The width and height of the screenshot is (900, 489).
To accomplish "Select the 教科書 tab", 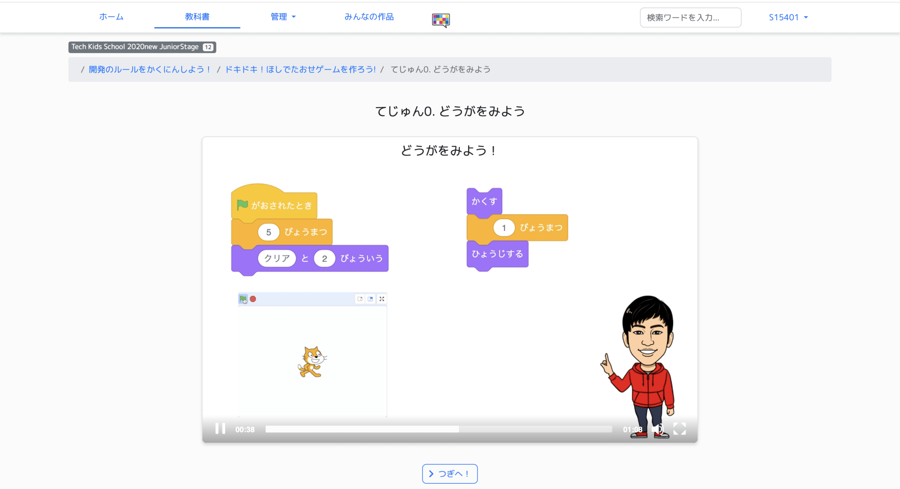I will coord(197,17).
